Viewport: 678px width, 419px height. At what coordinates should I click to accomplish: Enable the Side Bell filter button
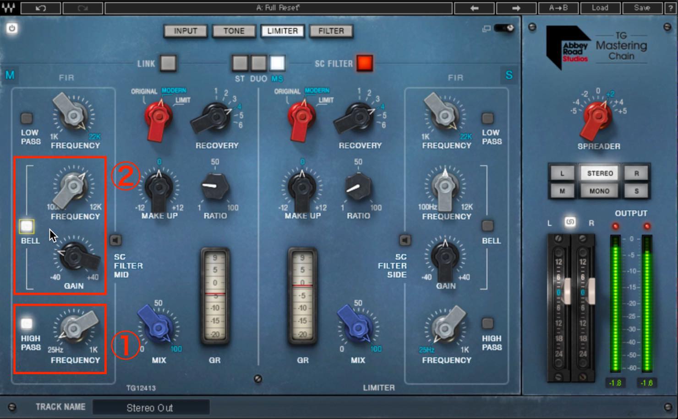coord(488,226)
